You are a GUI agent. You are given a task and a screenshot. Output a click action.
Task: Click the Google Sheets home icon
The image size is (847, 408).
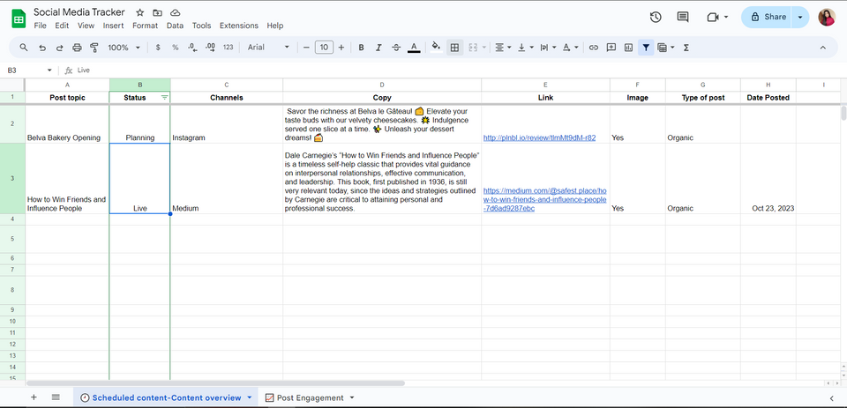point(19,19)
